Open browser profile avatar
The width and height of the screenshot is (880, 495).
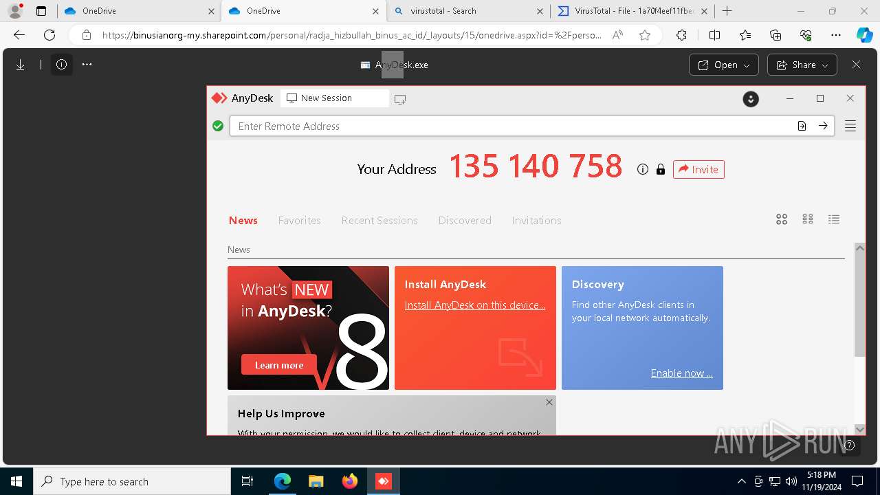click(x=15, y=11)
